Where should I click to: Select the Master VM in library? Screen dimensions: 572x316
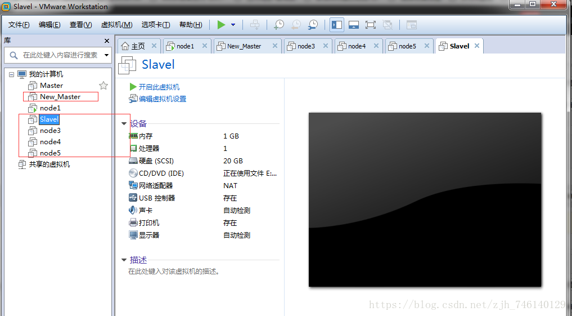pyautogui.click(x=51, y=86)
